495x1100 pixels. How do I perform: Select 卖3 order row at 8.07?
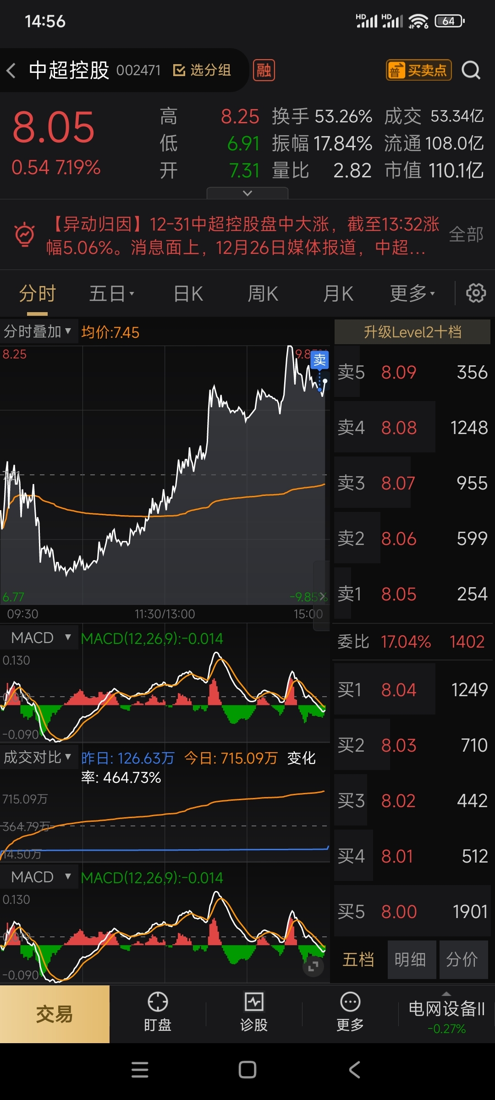412,483
